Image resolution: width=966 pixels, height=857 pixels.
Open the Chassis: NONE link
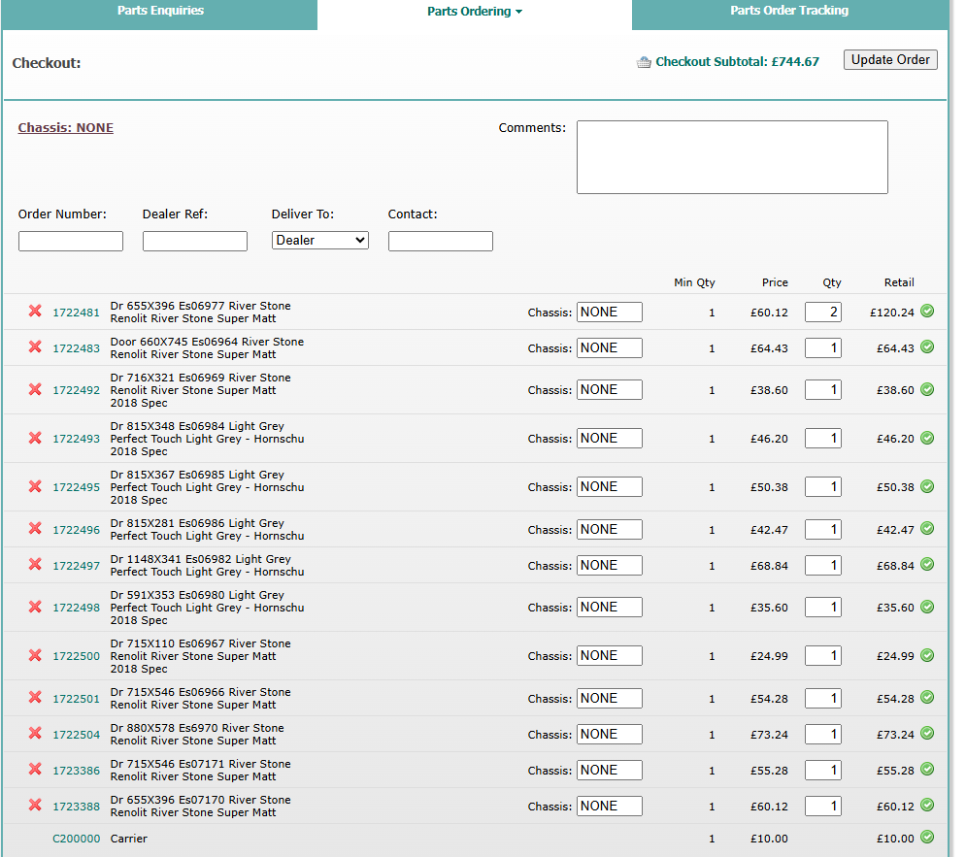pyautogui.click(x=65, y=128)
